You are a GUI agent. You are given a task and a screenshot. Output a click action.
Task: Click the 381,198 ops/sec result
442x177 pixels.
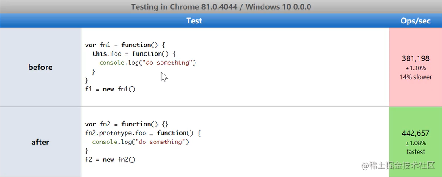[x=415, y=59]
